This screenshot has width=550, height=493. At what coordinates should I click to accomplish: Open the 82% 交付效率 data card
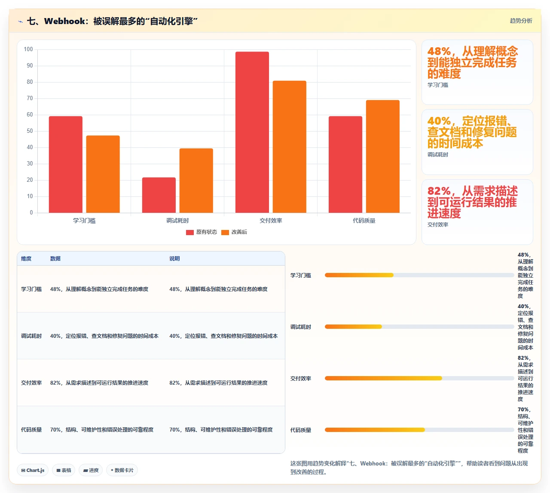(x=477, y=212)
